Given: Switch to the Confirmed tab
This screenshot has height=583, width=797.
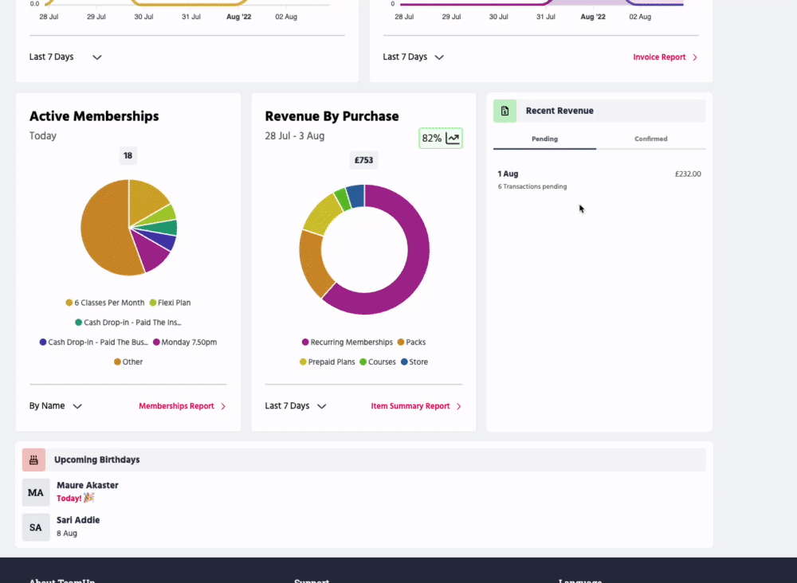Looking at the screenshot, I should click(650, 139).
